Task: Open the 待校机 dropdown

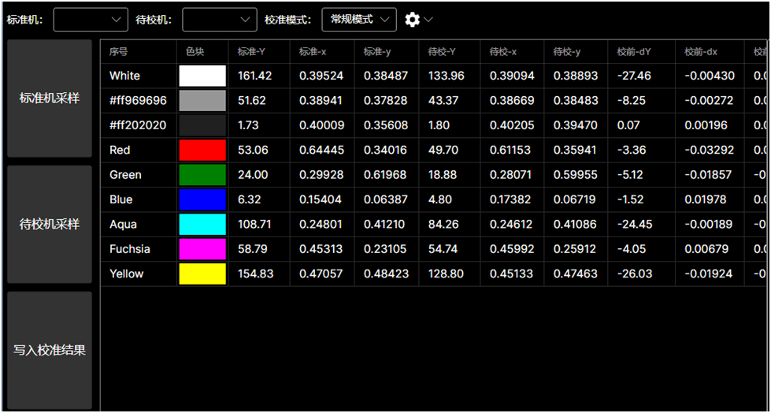Action: click(x=219, y=20)
